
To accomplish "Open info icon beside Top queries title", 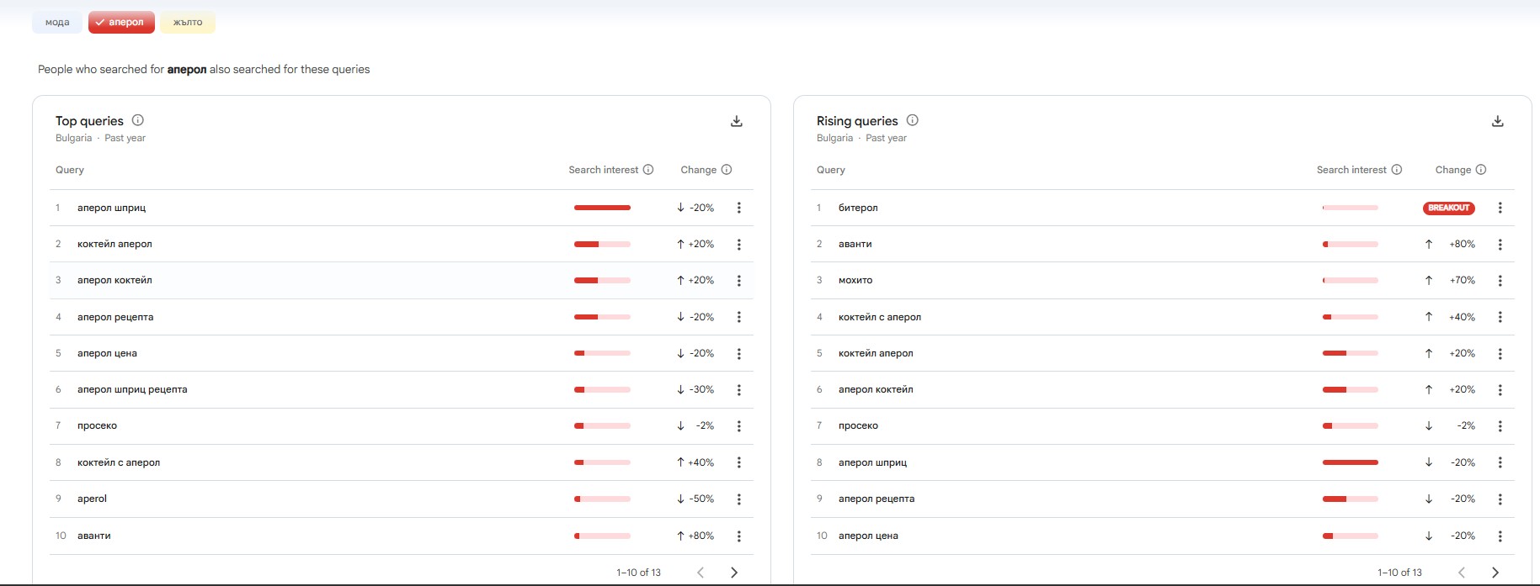I will click(138, 120).
